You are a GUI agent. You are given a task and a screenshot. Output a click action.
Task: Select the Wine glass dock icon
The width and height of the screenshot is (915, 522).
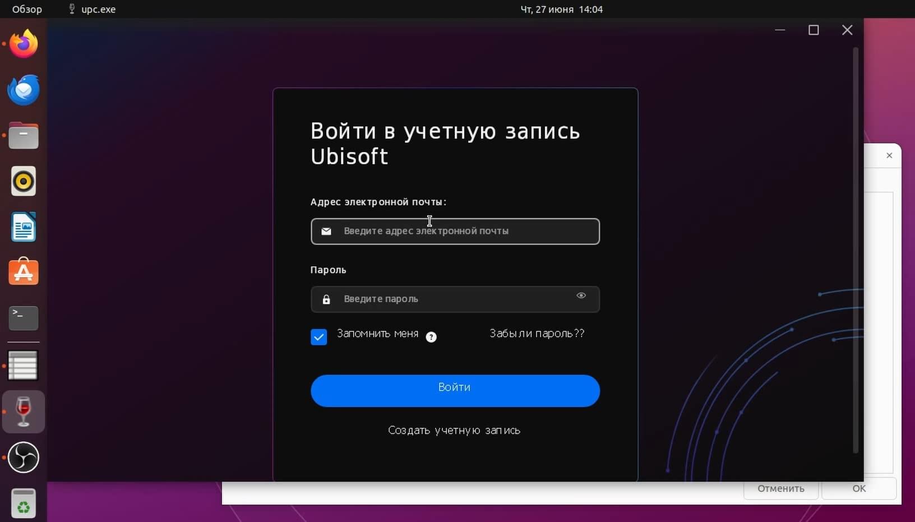click(24, 412)
